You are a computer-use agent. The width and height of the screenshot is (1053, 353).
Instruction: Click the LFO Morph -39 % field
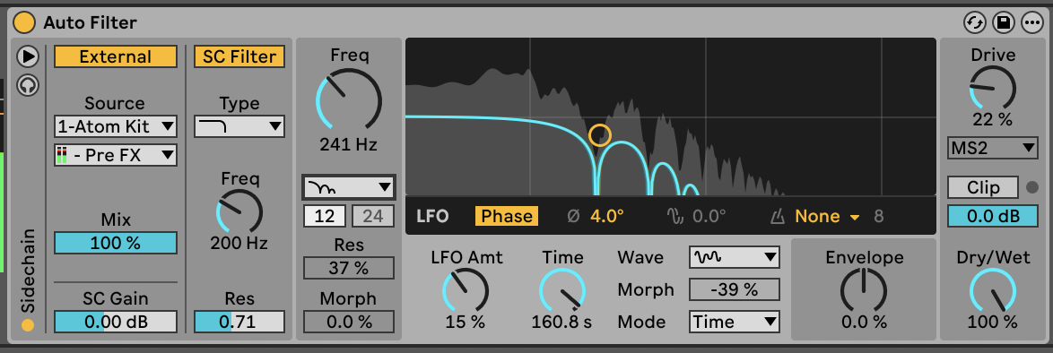pyautogui.click(x=734, y=289)
